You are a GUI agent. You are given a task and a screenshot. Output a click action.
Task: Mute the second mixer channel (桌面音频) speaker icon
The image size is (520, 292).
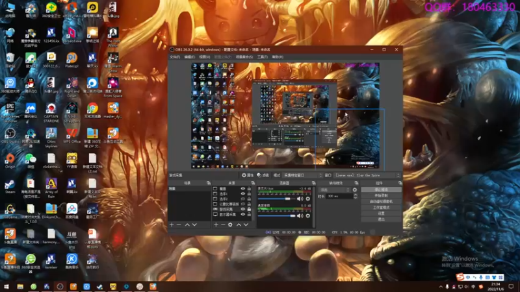300,216
